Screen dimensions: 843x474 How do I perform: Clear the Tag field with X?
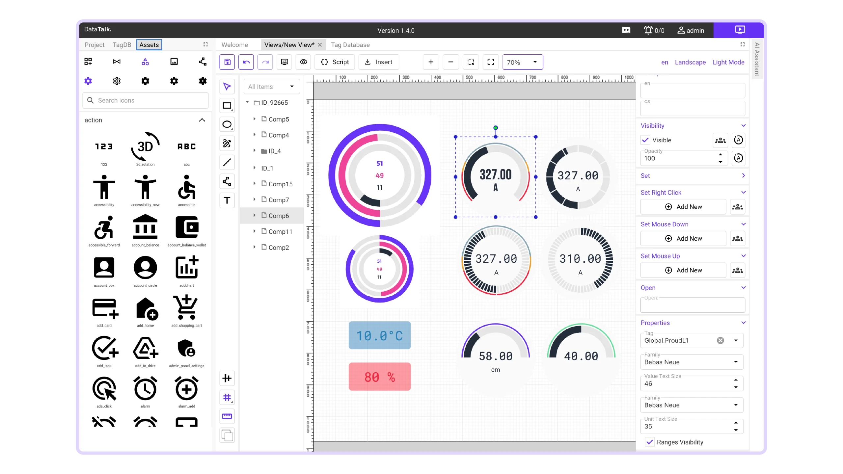click(x=720, y=340)
